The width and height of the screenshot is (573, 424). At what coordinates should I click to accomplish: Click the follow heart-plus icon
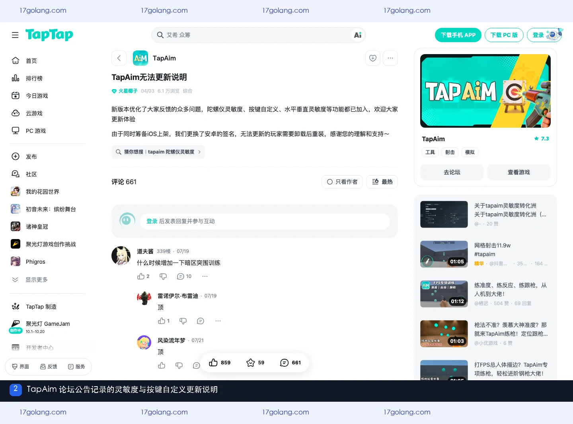(373, 58)
